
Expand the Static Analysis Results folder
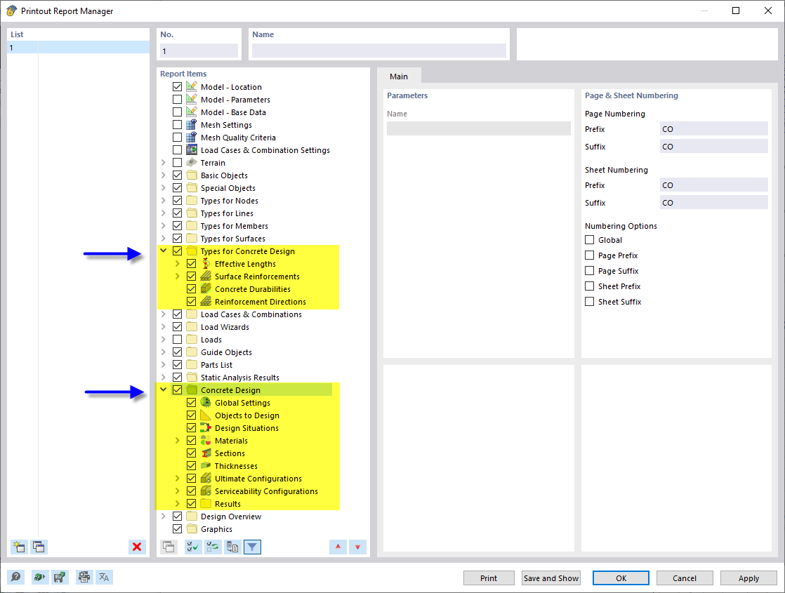(x=163, y=377)
